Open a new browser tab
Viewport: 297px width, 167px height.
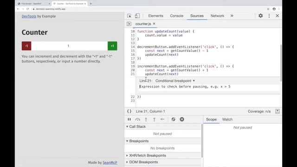[91, 4]
